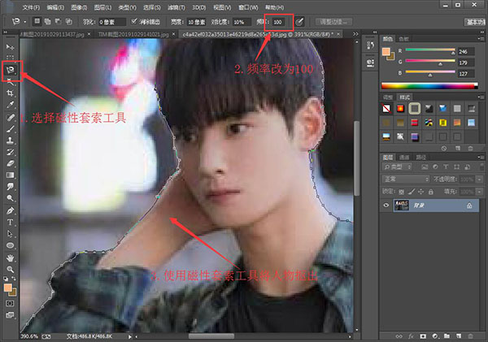Choose New Selection mode
The width and height of the screenshot is (488, 342).
tap(37, 21)
